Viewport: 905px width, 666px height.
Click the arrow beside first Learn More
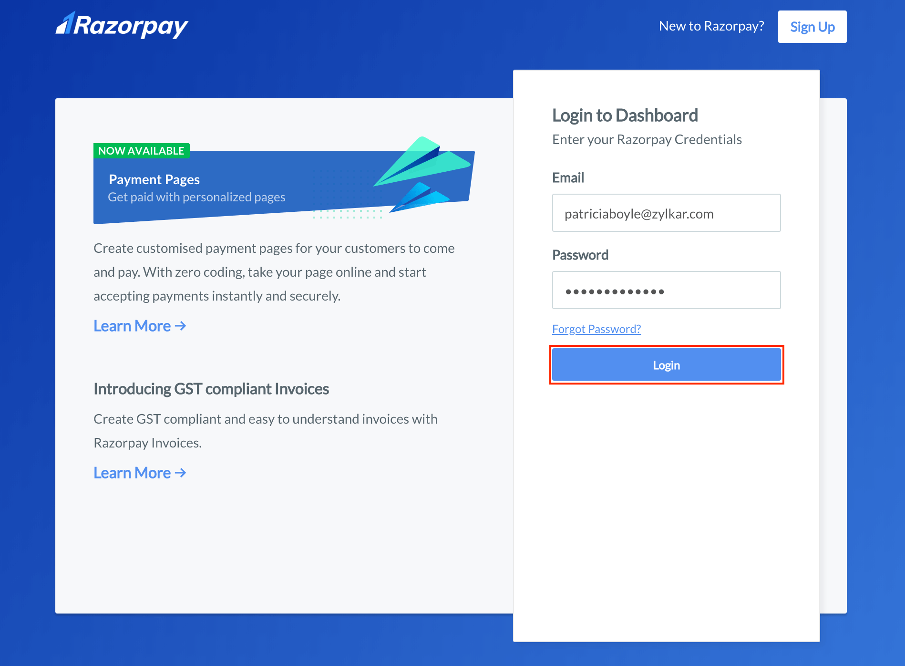(x=180, y=326)
